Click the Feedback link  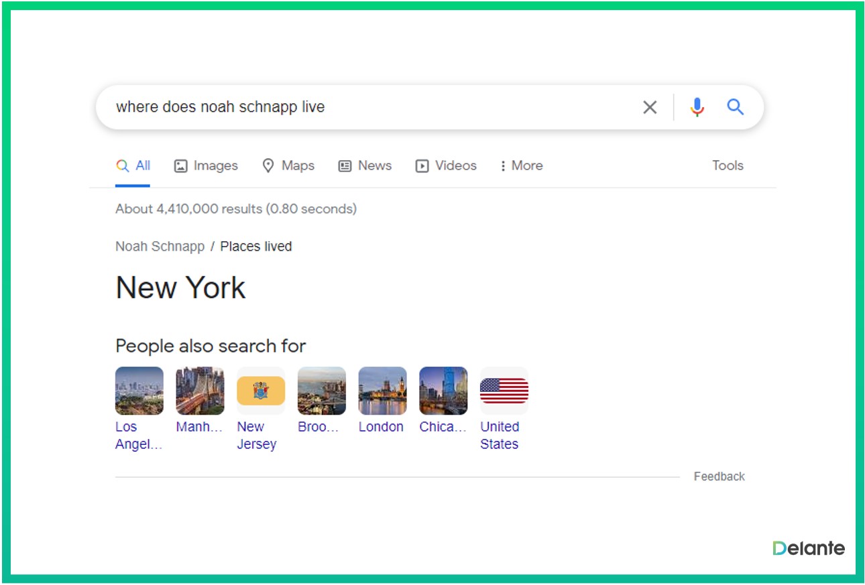[719, 476]
